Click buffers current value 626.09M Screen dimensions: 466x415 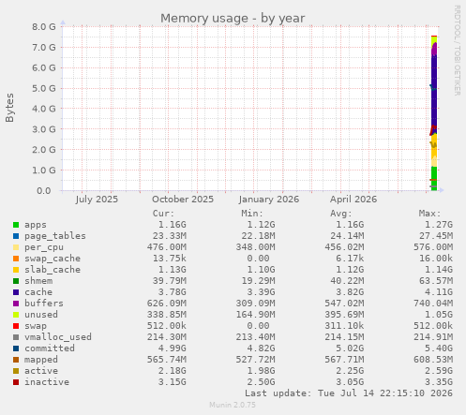click(x=167, y=304)
